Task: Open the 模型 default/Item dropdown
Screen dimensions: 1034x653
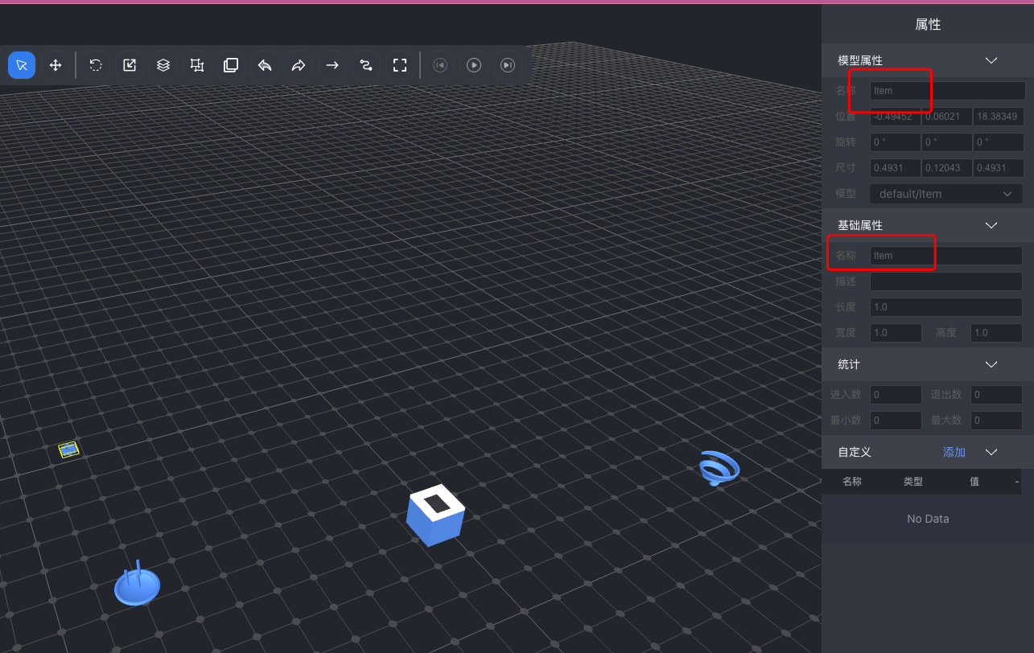Action: [945, 194]
